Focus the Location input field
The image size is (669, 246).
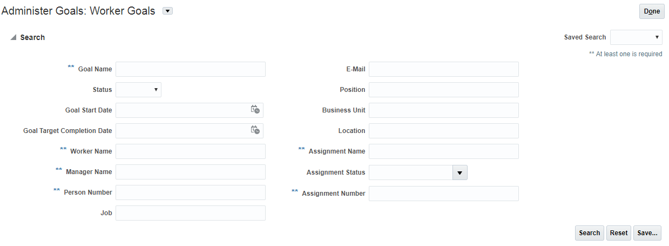[x=443, y=131]
